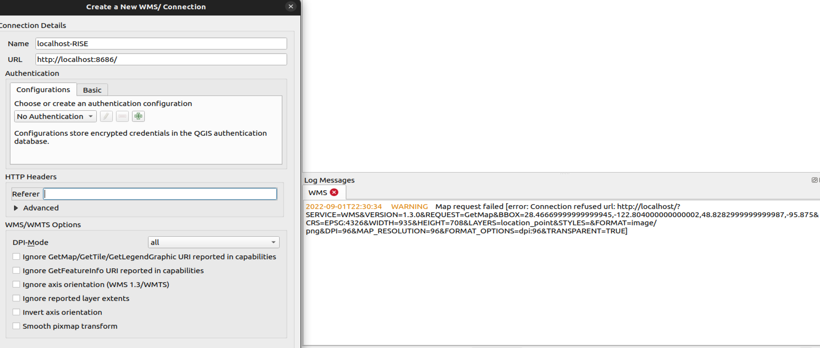
Task: Toggle Ignore axis orientation (WMS 1.3/WMTS)
Action: pyautogui.click(x=17, y=284)
